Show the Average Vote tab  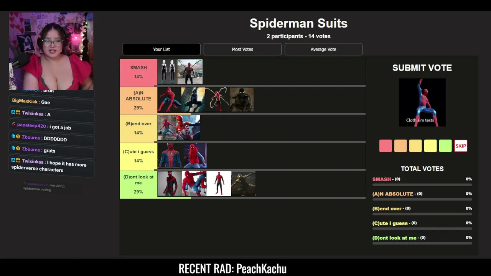pyautogui.click(x=323, y=49)
